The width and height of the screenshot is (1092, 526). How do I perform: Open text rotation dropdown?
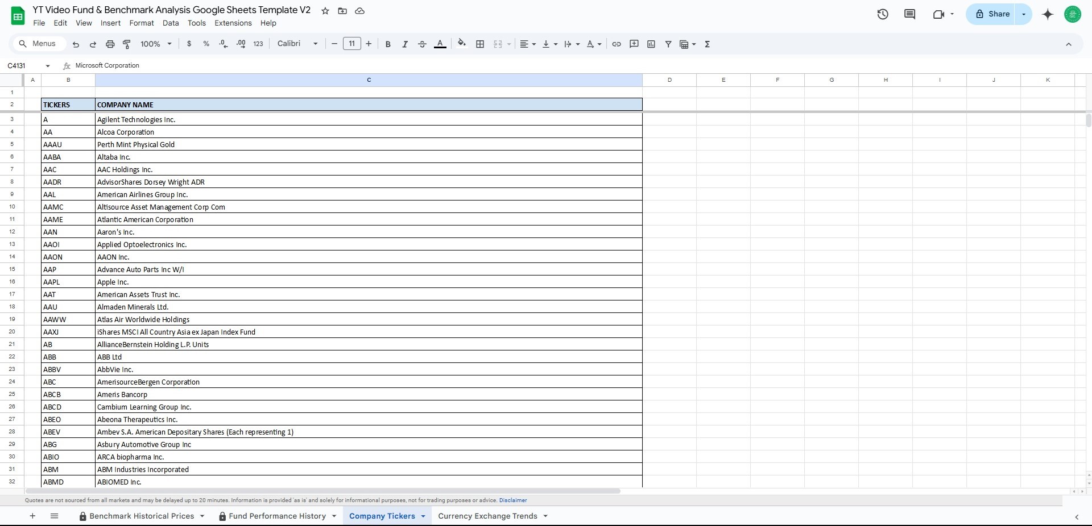tap(594, 44)
